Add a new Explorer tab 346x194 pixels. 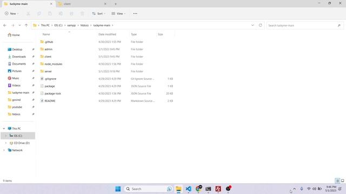115,4
